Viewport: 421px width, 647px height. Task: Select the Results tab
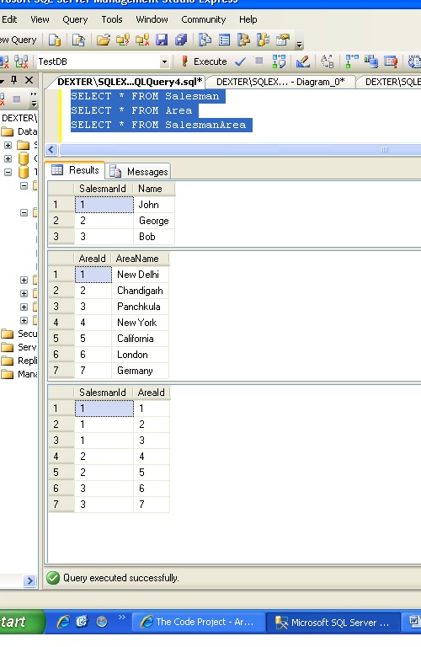(75, 170)
